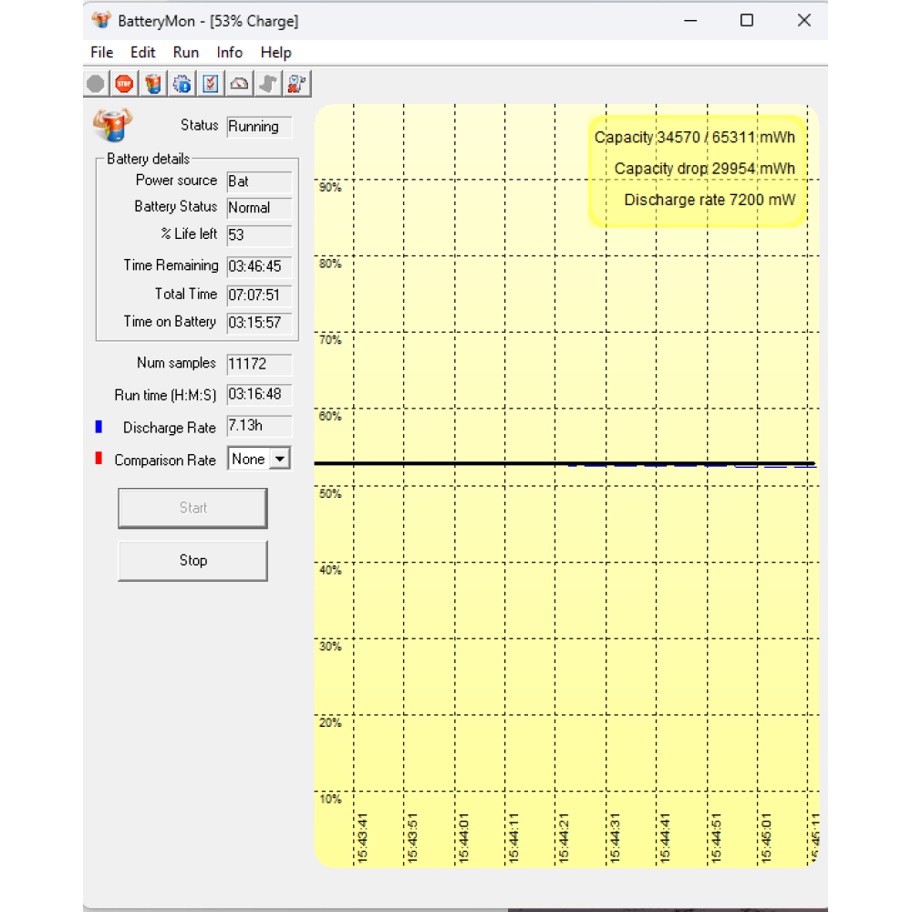Open the Help menu
Image resolution: width=912 pixels, height=912 pixels.
pos(276,53)
